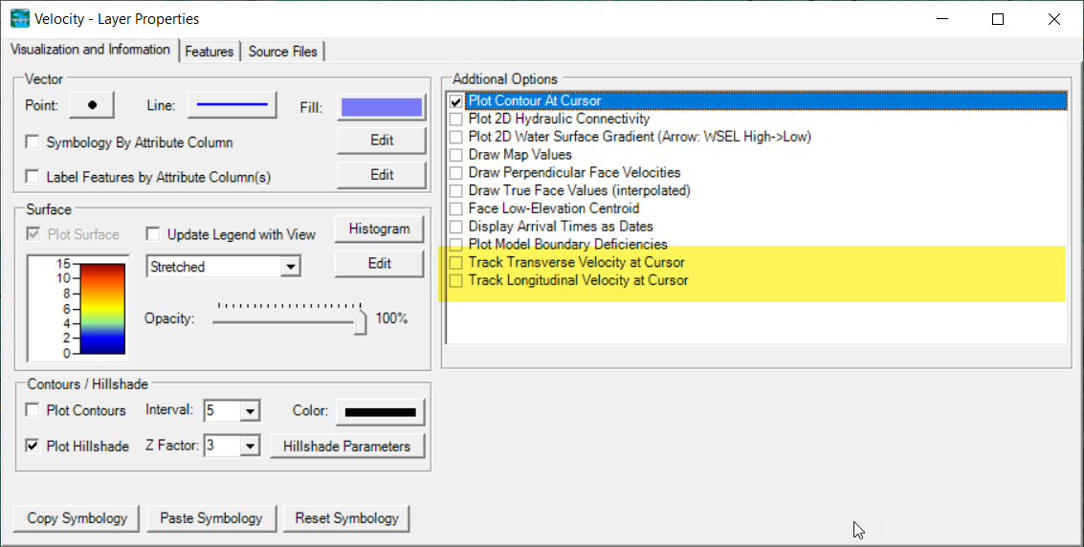Screen dimensions: 1084x547
Task: Tick Update Legend with View checkbox
Action: [x=153, y=234]
